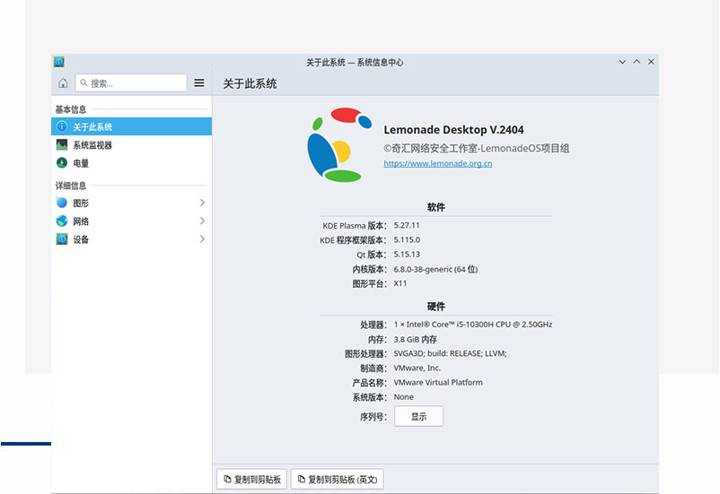The image size is (720, 494).
Task: Click the Lemonade Desktop V.2404 title
Action: (x=453, y=130)
